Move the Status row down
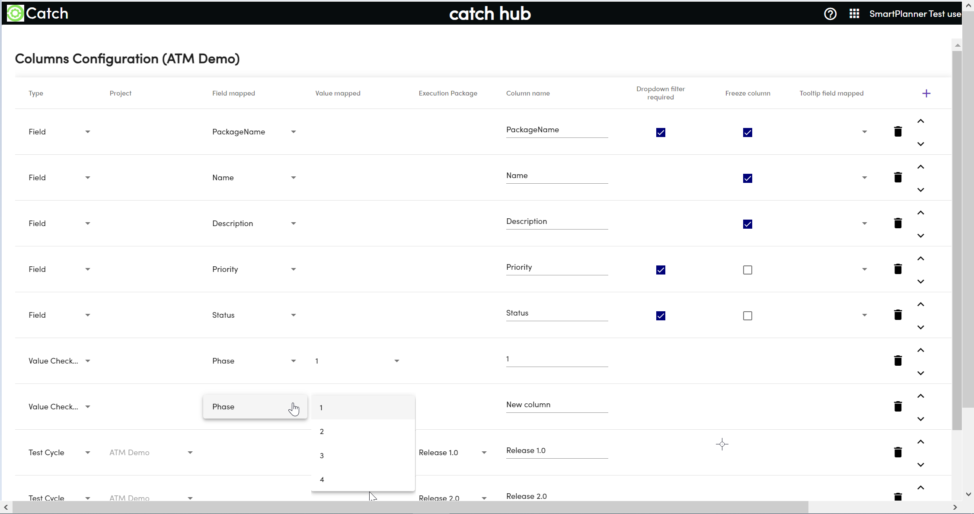The image size is (974, 514). tap(921, 327)
